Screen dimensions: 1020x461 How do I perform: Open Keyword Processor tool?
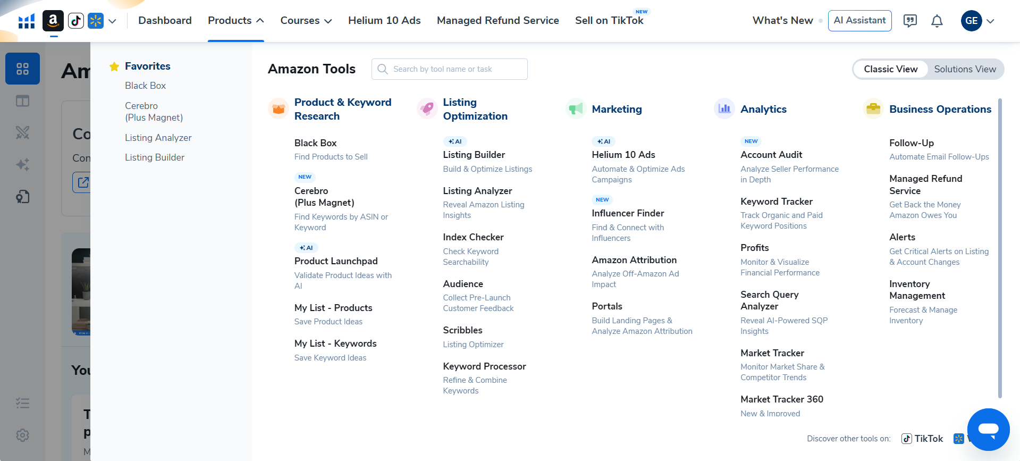484,366
